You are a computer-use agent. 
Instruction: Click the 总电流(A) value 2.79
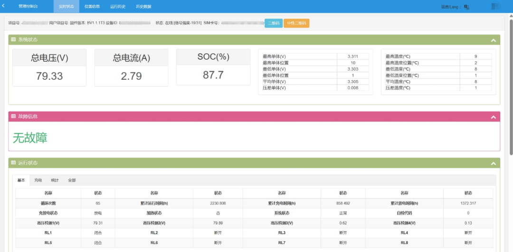[131, 76]
